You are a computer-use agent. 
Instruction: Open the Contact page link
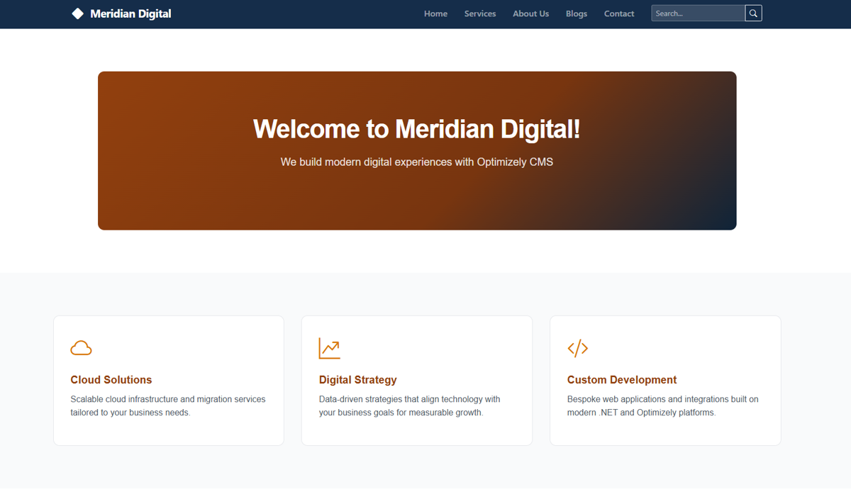click(x=619, y=13)
